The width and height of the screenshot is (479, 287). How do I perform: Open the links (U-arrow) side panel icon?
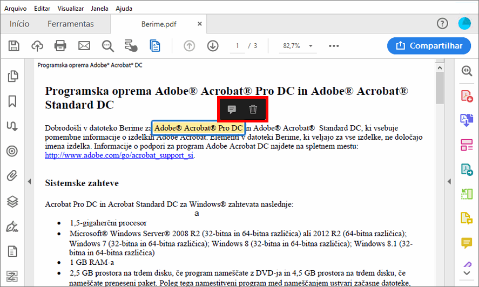[x=12, y=126]
